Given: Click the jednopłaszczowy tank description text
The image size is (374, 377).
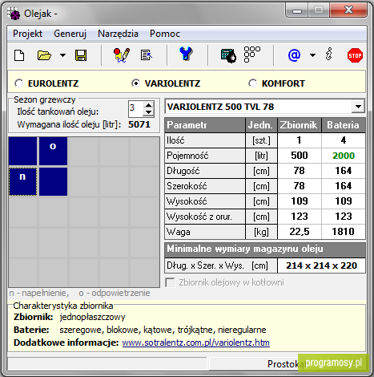Looking at the screenshot, I should pyautogui.click(x=92, y=317).
